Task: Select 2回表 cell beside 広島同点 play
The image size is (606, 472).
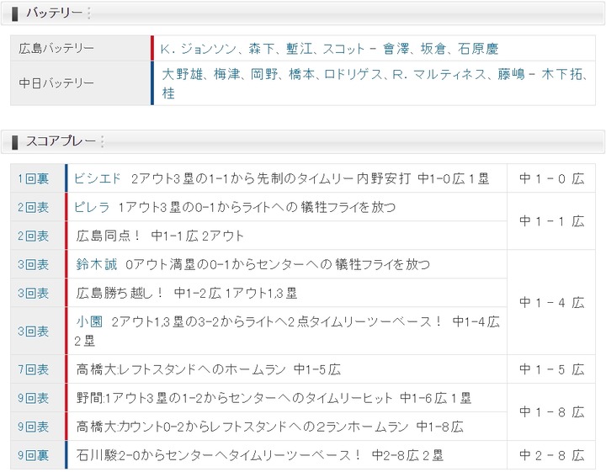Action: (x=38, y=236)
